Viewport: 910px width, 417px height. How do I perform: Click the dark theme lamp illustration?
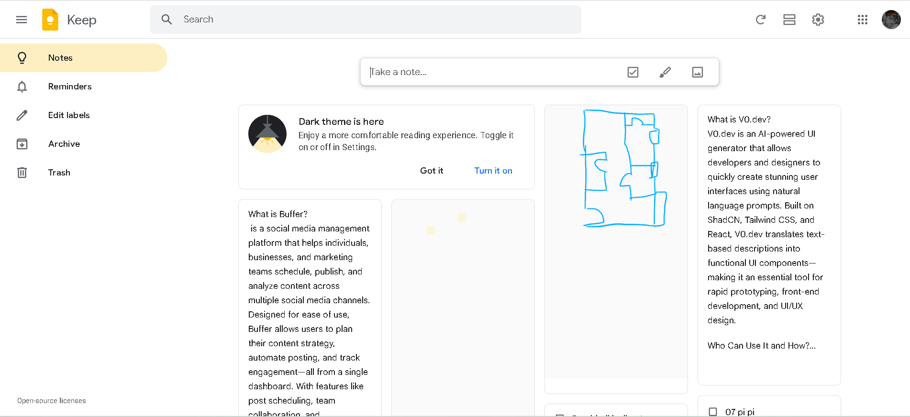pos(267,134)
